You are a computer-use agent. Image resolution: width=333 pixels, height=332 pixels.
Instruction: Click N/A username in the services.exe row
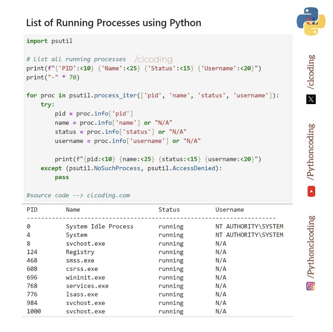[x=221, y=286]
